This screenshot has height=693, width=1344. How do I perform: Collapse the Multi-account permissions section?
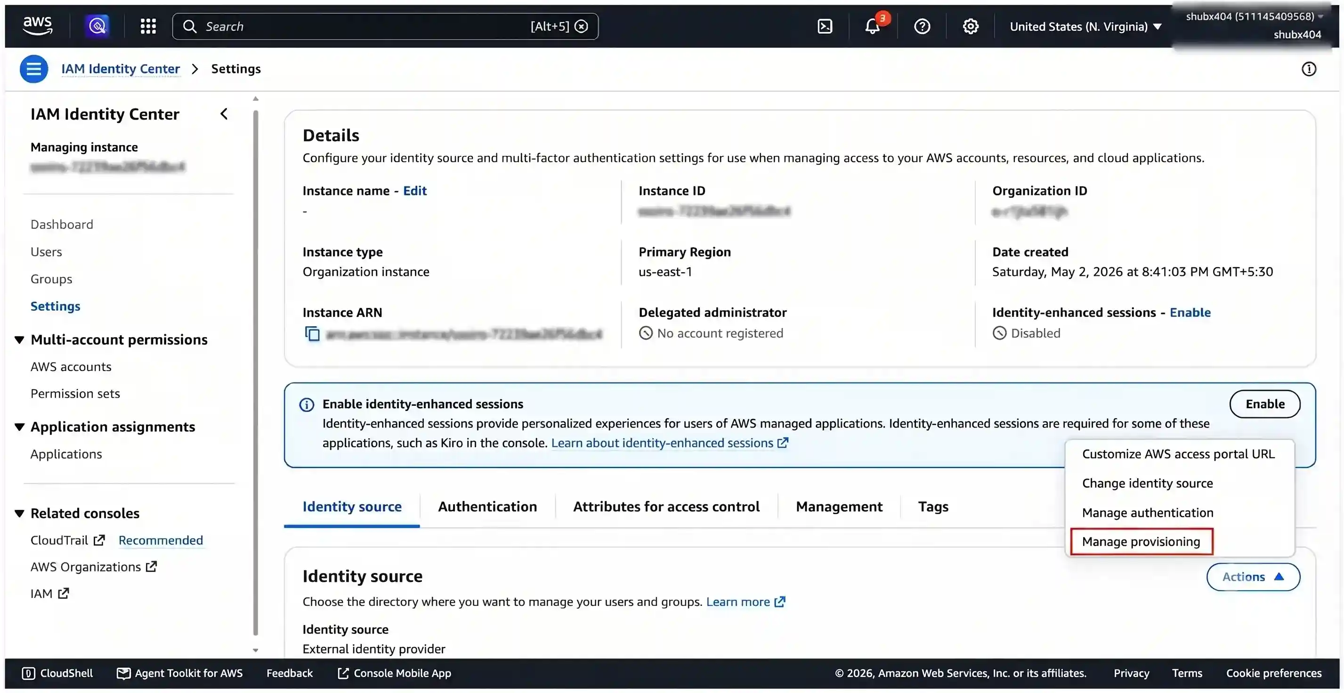click(x=19, y=340)
